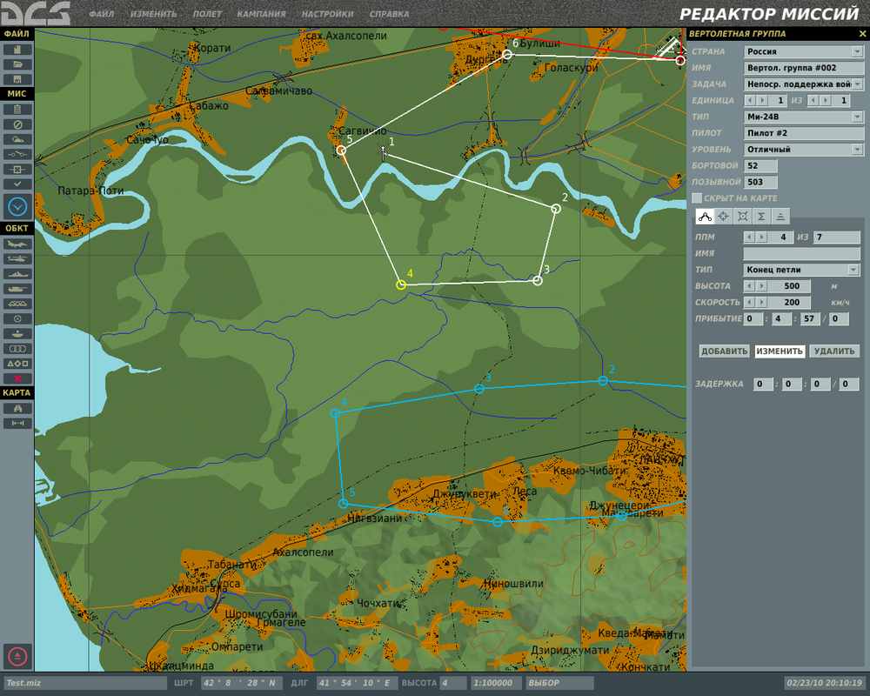Select the helicopter group placement tool
This screenshot has width=870, height=696.
tap(17, 258)
